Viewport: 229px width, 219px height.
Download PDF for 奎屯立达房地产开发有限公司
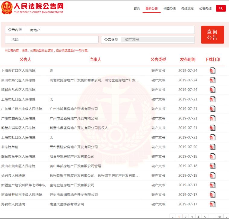213,185
